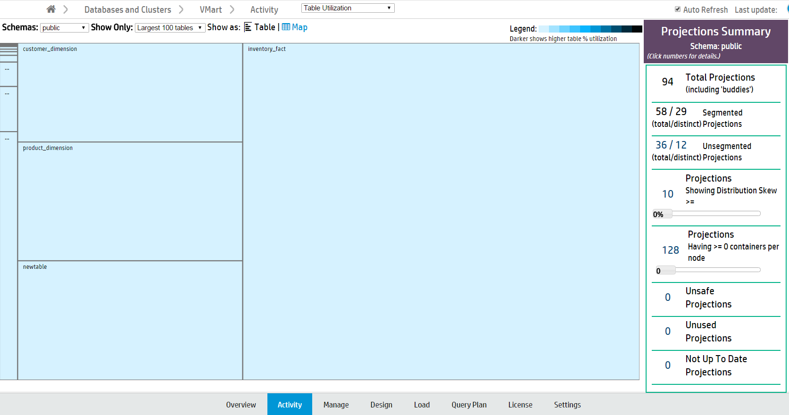The image size is (789, 415).
Task: Click the darkest legend color swatch
Action: 637,29
